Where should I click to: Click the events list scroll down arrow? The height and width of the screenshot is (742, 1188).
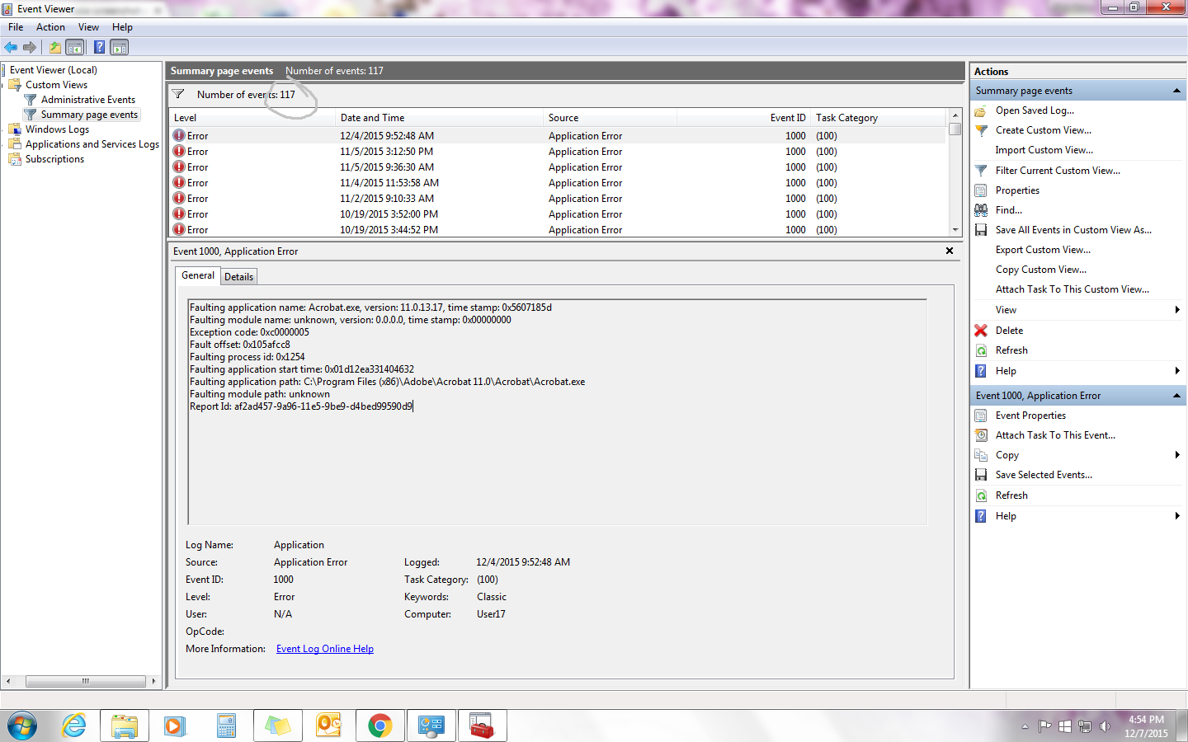[x=955, y=230]
